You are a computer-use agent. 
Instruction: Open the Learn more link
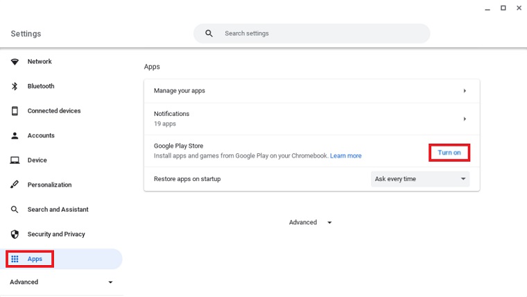tap(345, 156)
